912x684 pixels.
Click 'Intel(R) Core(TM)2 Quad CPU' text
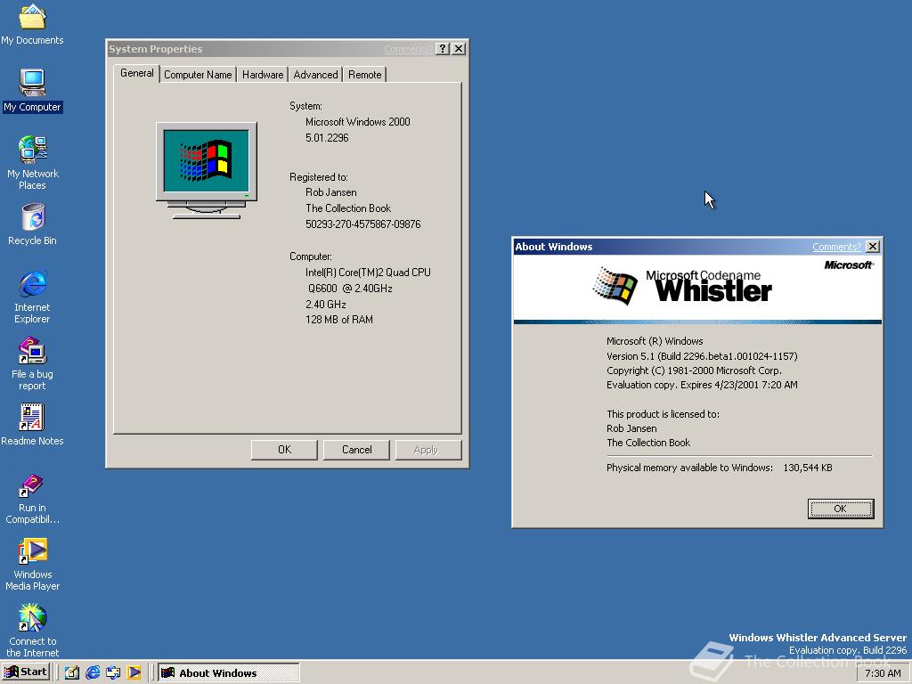point(368,273)
